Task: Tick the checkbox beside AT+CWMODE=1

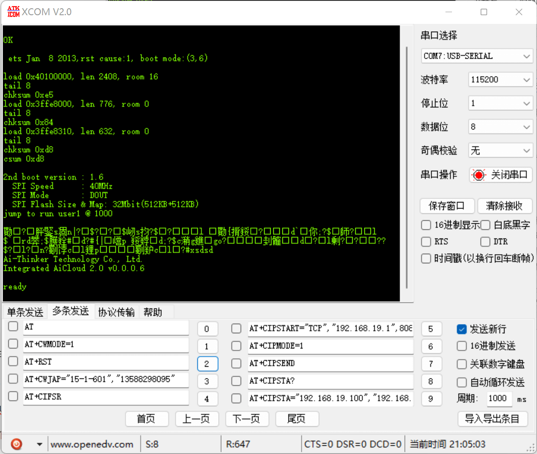Action: (x=13, y=344)
